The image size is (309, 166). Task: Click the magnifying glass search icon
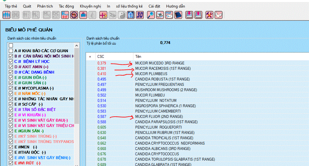coord(151,15)
